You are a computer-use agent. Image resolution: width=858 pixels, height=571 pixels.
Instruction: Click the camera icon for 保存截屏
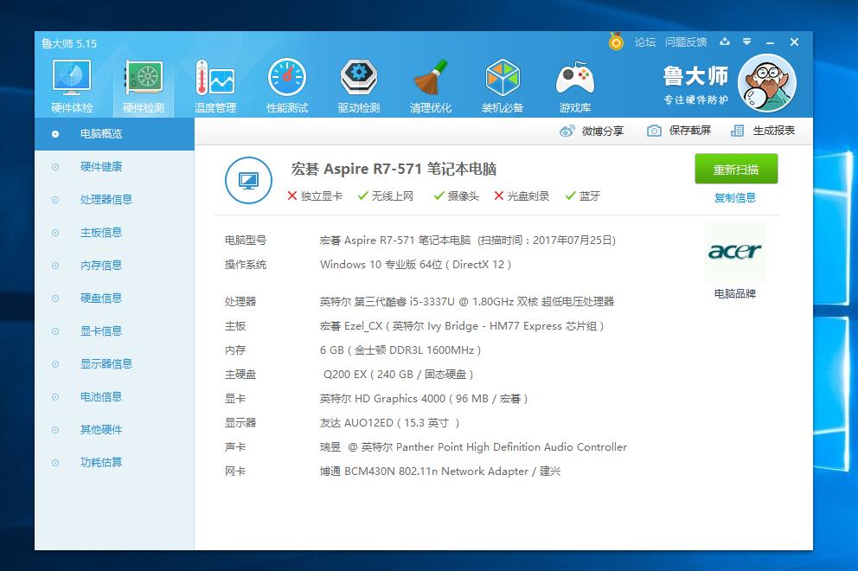pos(654,131)
